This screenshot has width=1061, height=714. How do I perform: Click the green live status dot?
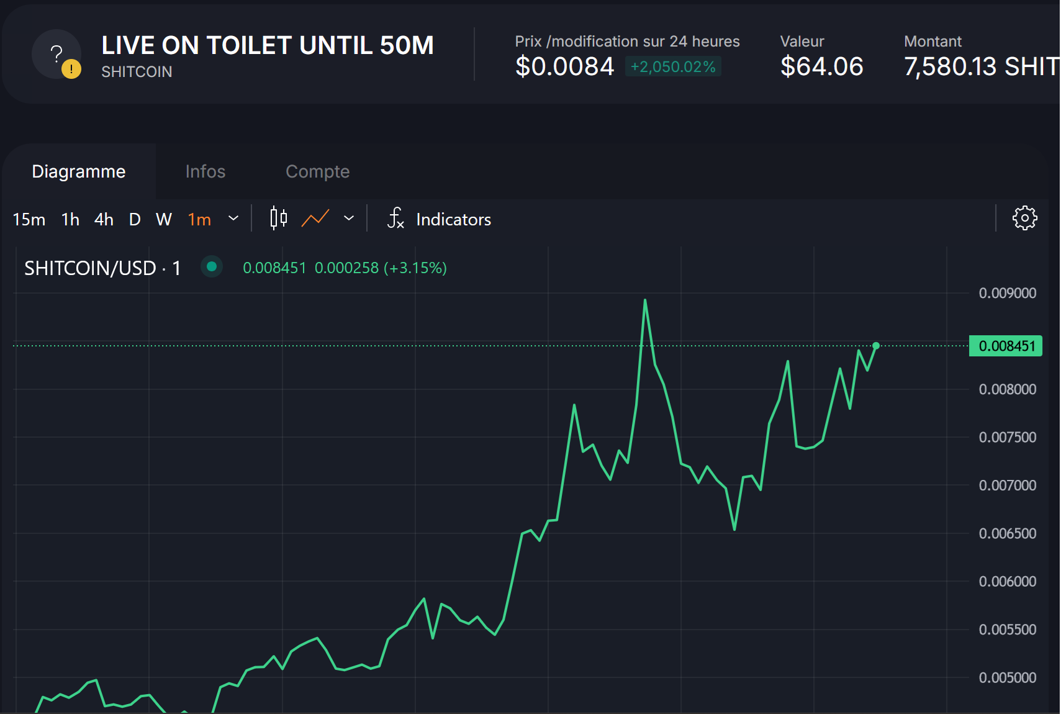(x=212, y=267)
